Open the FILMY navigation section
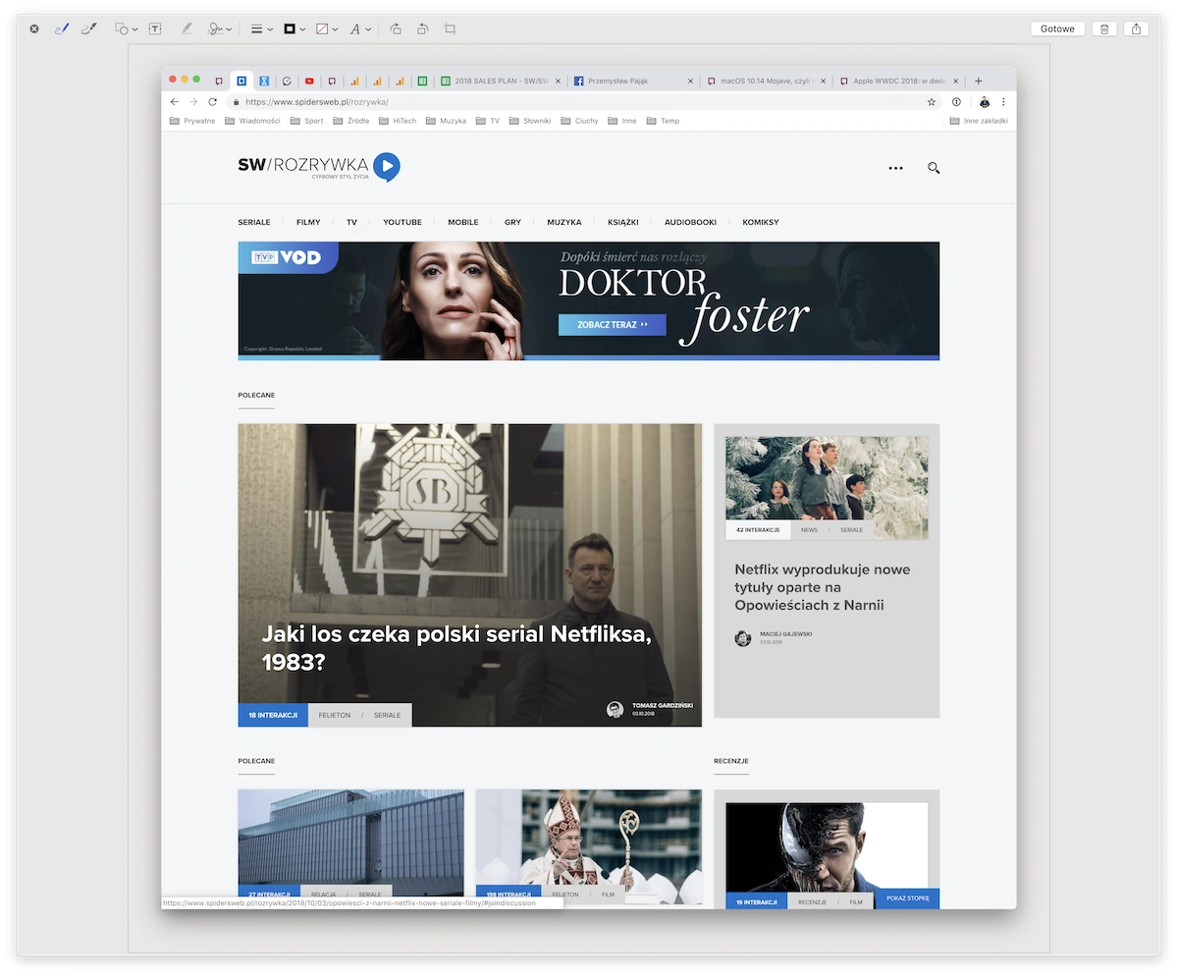This screenshot has height=976, width=1178. point(308,222)
